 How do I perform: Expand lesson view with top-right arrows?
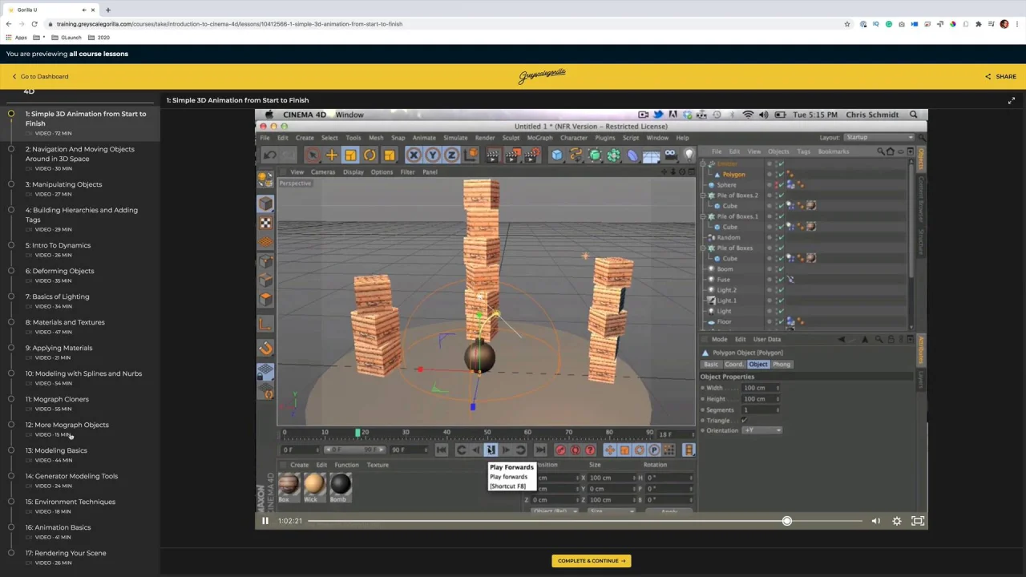click(x=1012, y=100)
